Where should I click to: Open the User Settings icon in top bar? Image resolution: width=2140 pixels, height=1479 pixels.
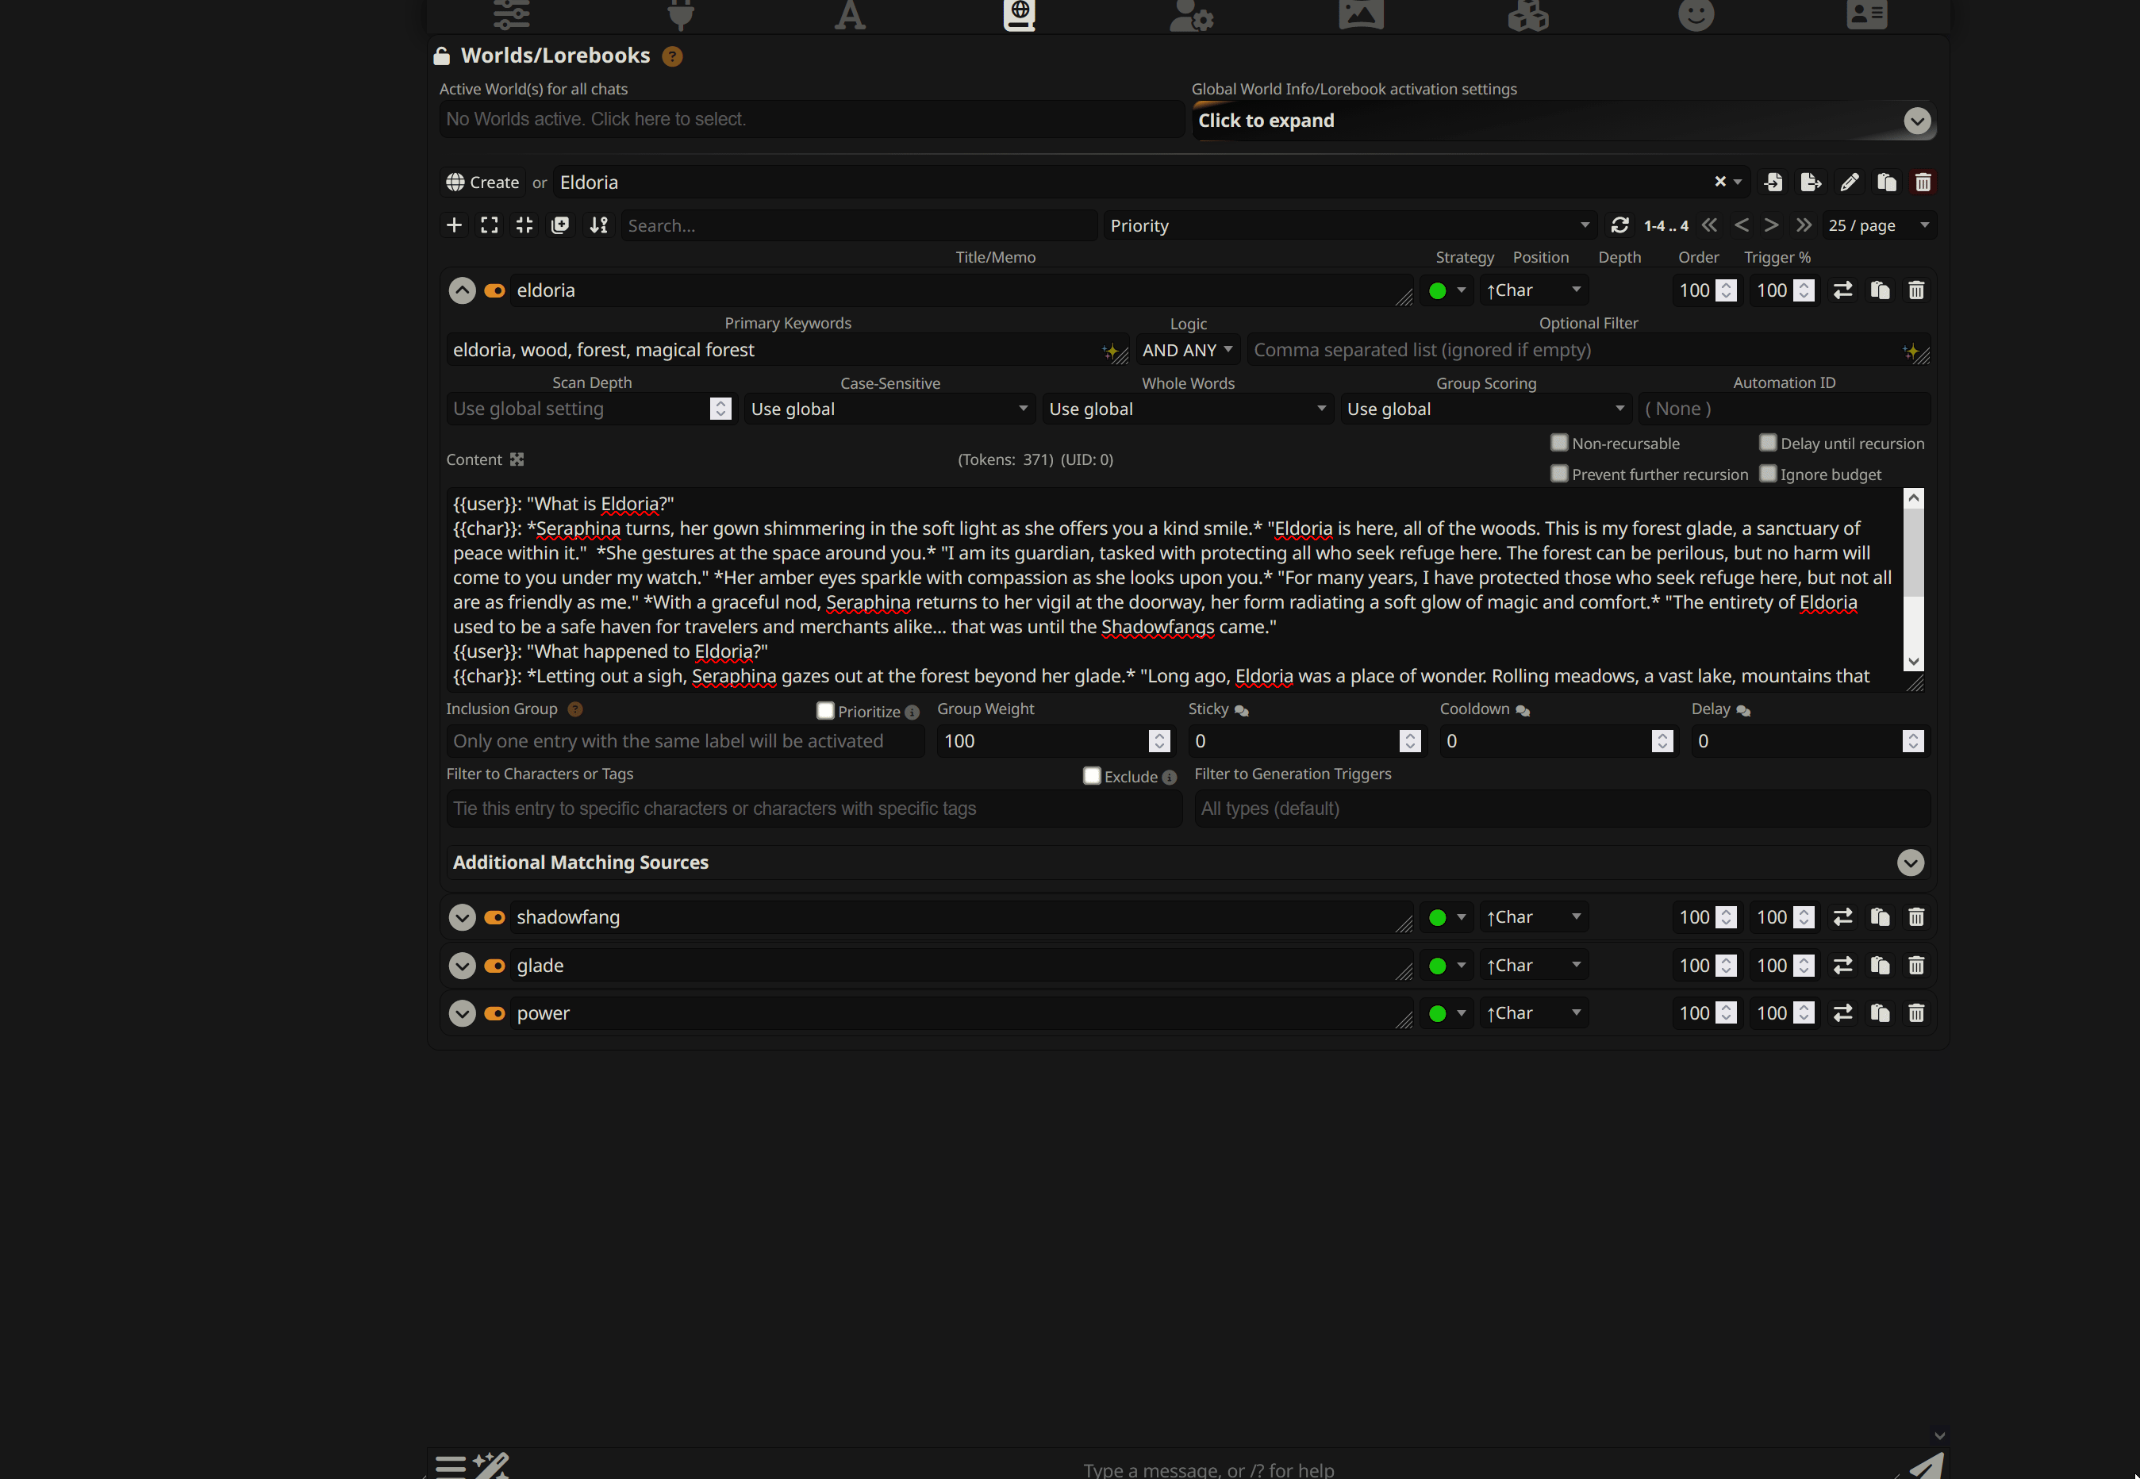[1191, 14]
